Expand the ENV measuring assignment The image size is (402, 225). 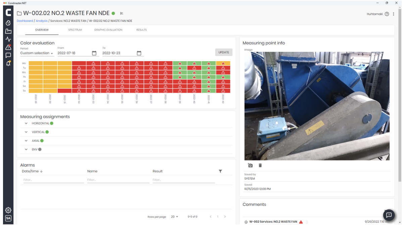click(x=26, y=149)
